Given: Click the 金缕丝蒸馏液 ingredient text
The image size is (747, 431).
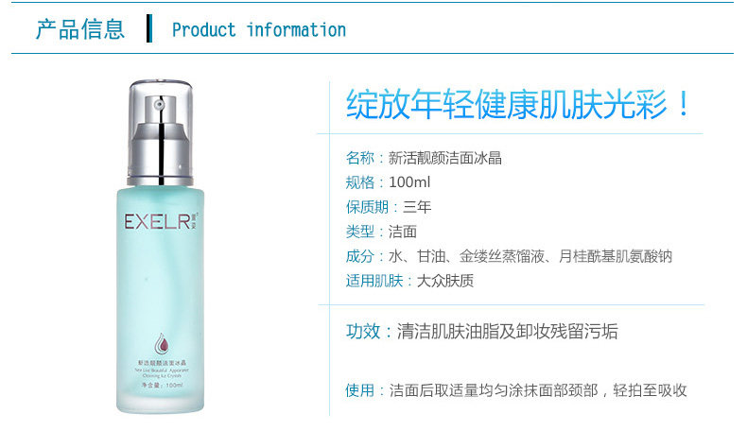Looking at the screenshot, I should tap(502, 257).
